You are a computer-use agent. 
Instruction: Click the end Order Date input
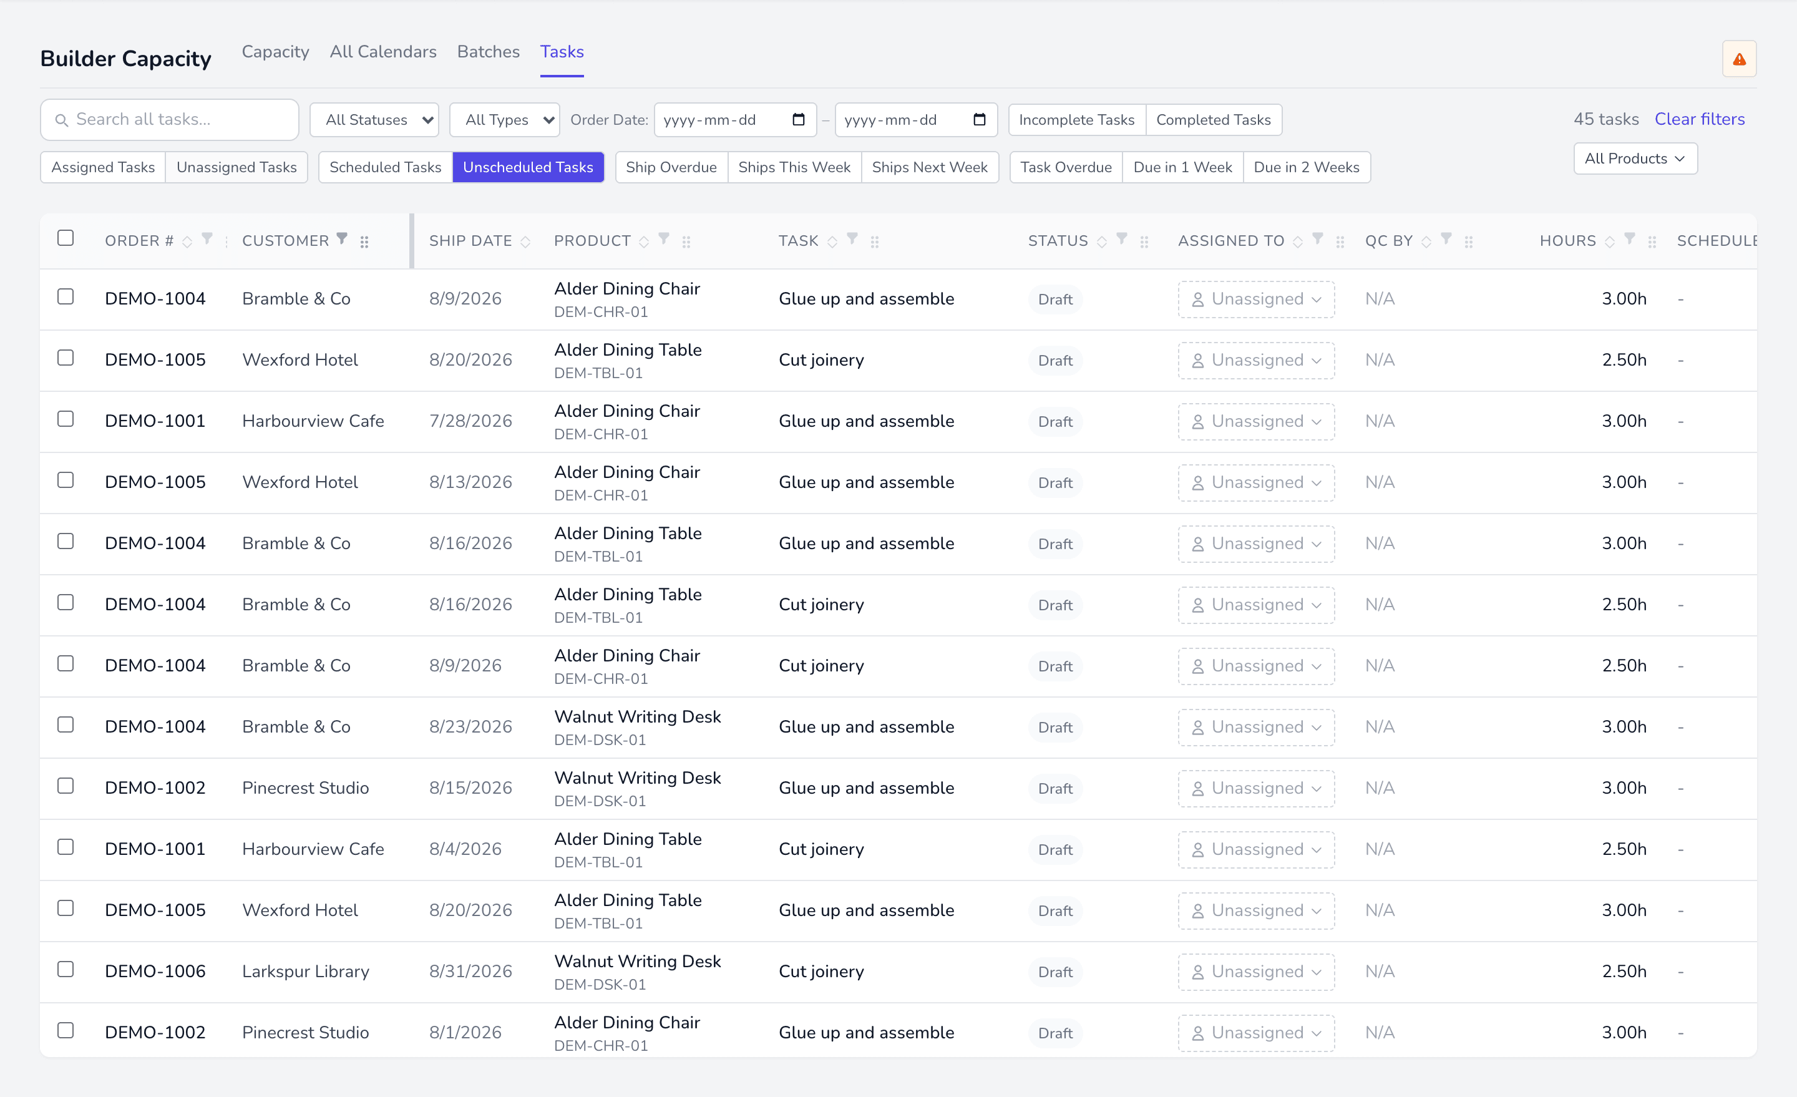click(x=916, y=120)
